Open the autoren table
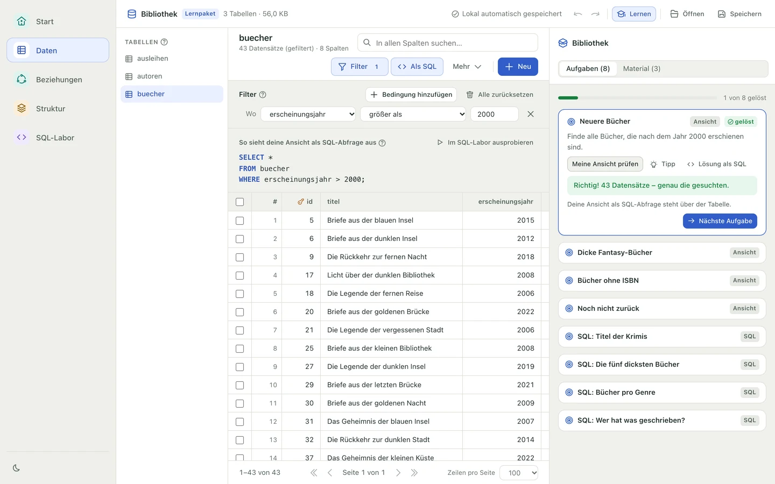775x484 pixels. point(172,76)
